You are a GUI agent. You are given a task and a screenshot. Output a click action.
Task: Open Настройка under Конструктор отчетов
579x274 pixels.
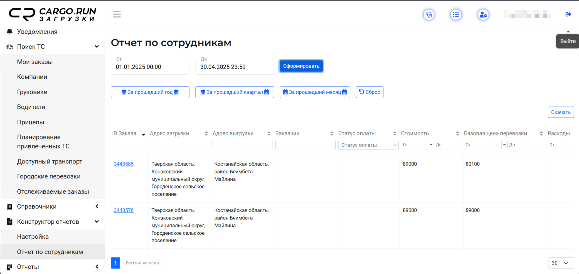(x=33, y=237)
